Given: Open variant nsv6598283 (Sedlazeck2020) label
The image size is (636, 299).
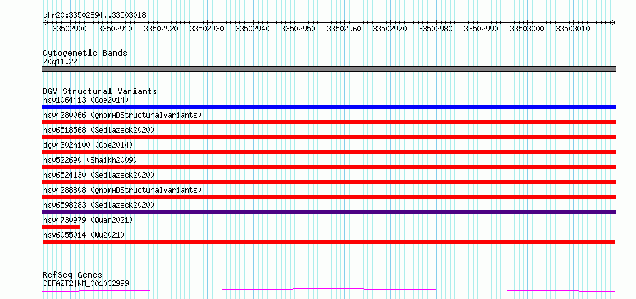Looking at the screenshot, I should point(99,205).
